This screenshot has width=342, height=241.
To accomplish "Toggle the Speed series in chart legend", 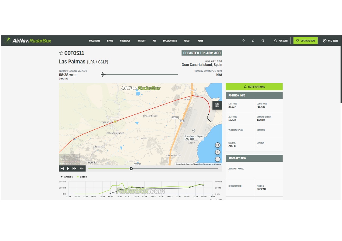I will [82, 177].
